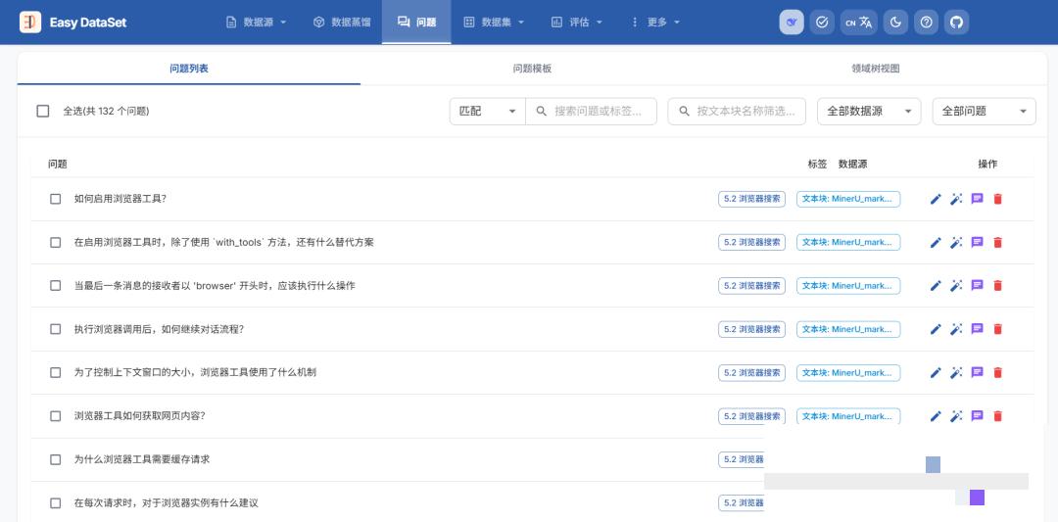The width and height of the screenshot is (1058, 522).
Task: Click 文本块 chip on "执行浏览器调用后，如何继续对话流程?" row
Action: point(848,329)
